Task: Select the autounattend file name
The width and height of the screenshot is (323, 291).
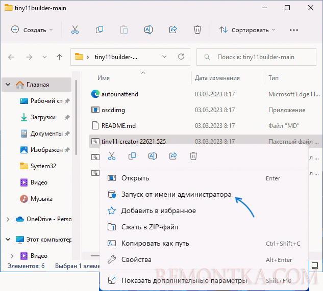Action: [120, 94]
